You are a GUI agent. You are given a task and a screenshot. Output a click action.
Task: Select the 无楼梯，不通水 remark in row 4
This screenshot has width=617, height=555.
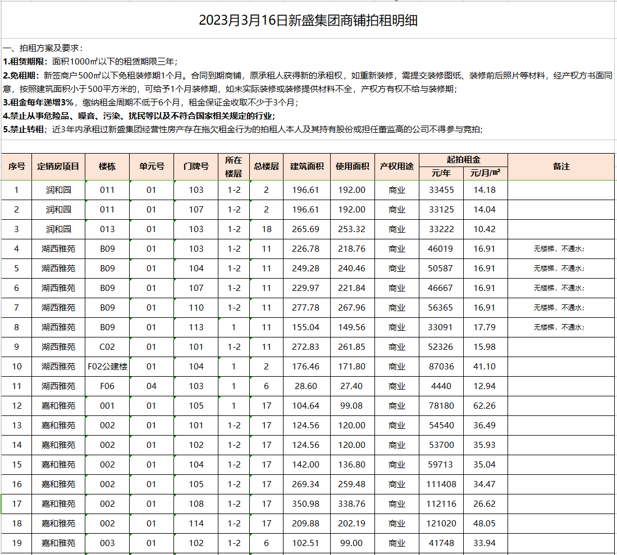tap(561, 249)
